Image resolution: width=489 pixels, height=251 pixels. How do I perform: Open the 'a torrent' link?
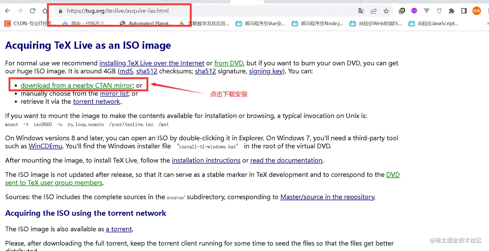[x=119, y=229]
